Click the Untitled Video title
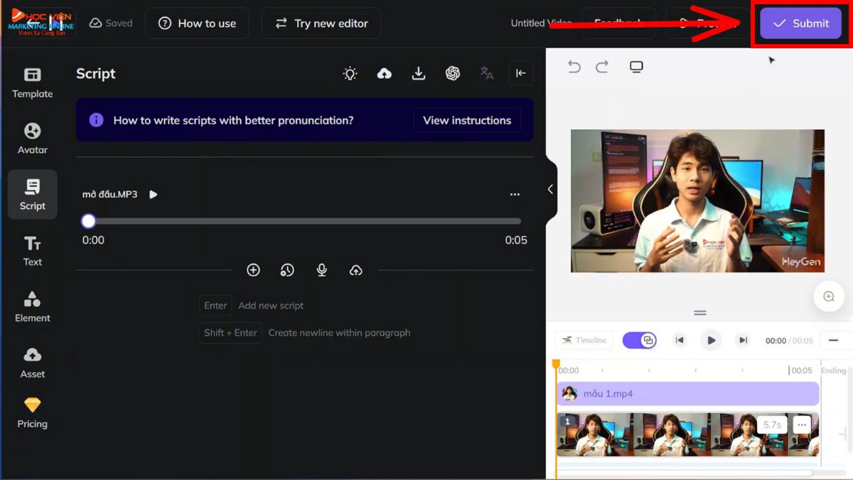 coord(541,23)
